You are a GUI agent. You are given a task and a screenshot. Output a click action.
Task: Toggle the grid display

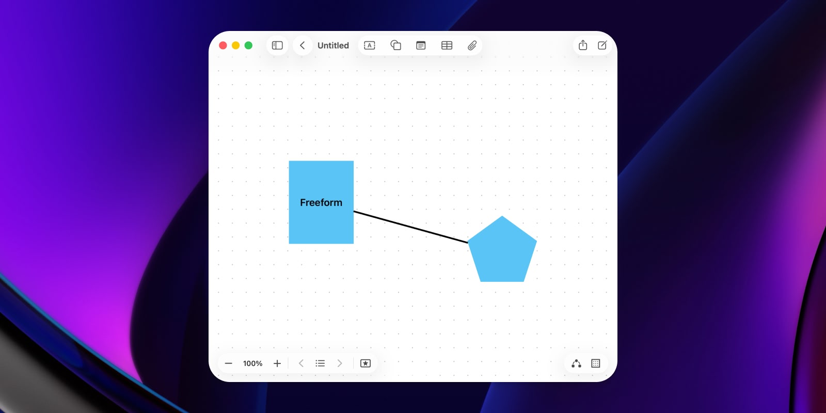coord(595,363)
